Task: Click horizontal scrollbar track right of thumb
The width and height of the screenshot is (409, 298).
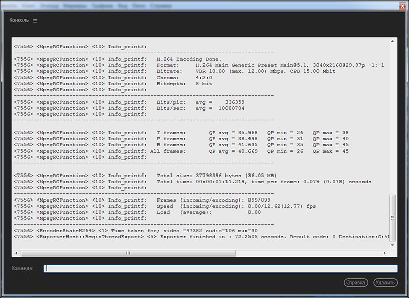Action: [x=309, y=253]
